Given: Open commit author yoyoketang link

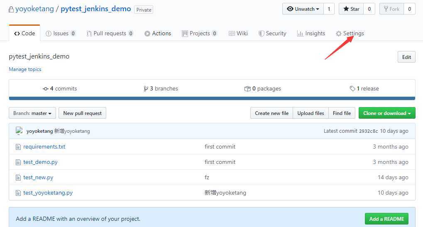Looking at the screenshot, I should tap(40, 131).
